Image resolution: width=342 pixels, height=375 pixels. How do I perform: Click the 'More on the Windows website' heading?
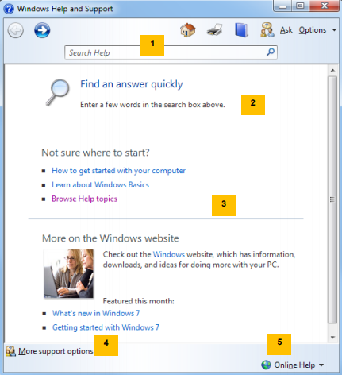[x=110, y=238]
